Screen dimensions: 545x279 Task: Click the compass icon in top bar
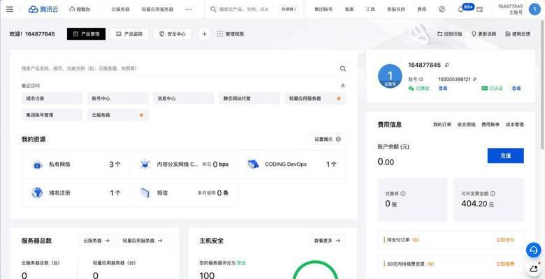[x=442, y=9]
